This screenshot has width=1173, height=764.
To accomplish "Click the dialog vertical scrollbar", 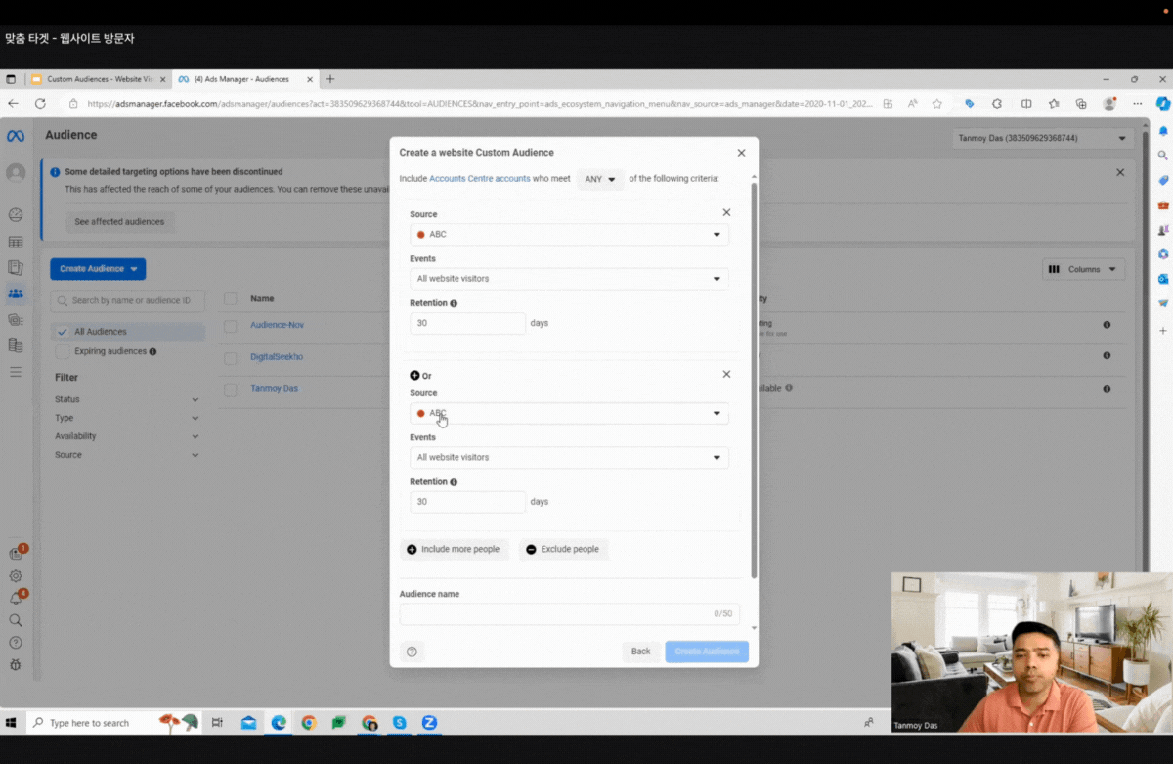I will tap(753, 380).
